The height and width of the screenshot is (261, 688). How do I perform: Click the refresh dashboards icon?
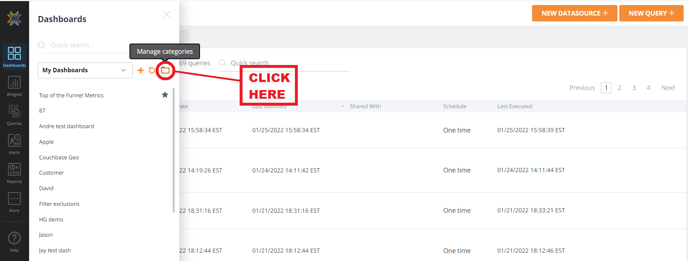tap(152, 70)
